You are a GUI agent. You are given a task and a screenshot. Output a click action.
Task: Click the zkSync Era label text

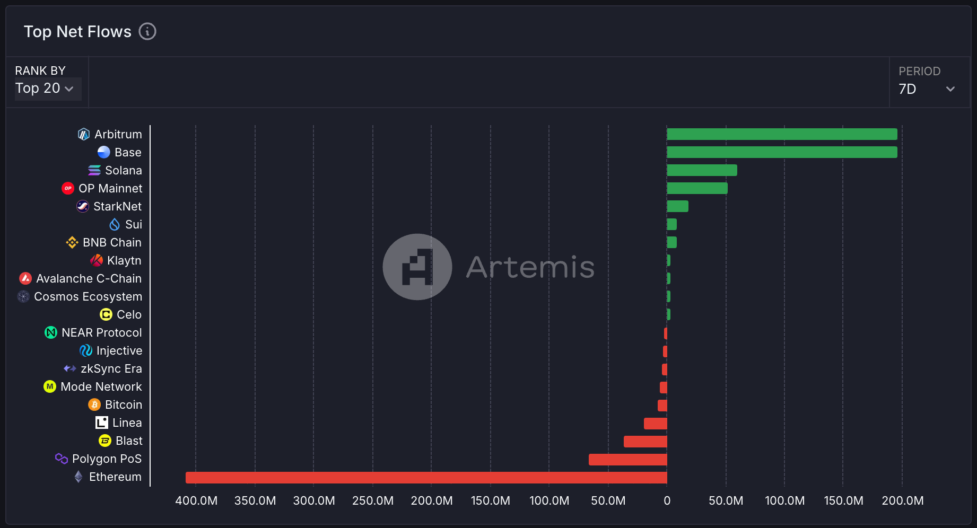pos(111,368)
